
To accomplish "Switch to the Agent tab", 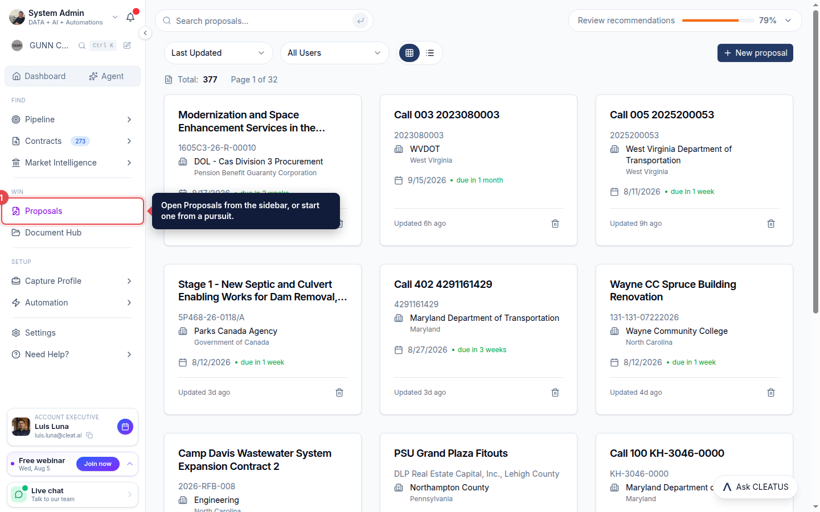I will point(106,76).
